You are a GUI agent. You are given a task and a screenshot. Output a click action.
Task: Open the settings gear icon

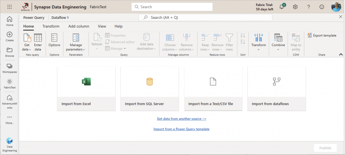(x=295, y=7)
